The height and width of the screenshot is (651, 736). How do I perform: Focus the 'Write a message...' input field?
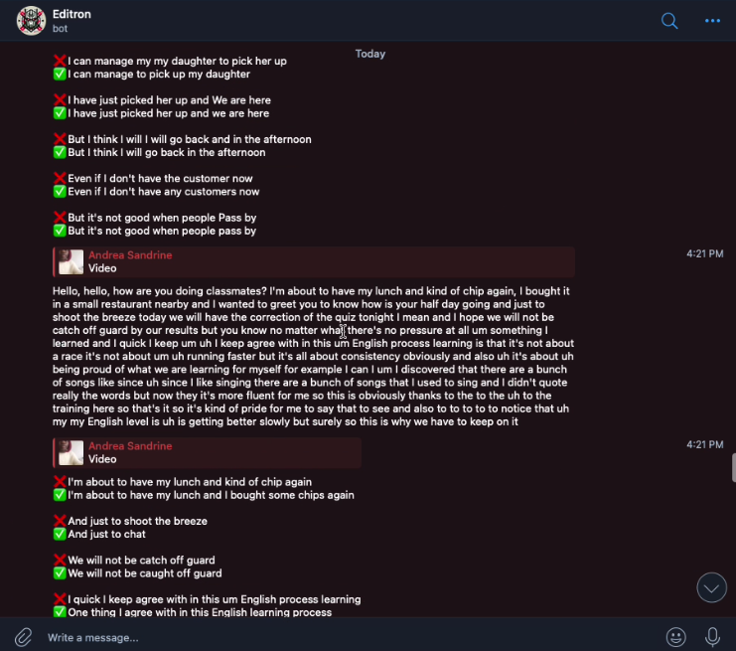tap(348, 637)
